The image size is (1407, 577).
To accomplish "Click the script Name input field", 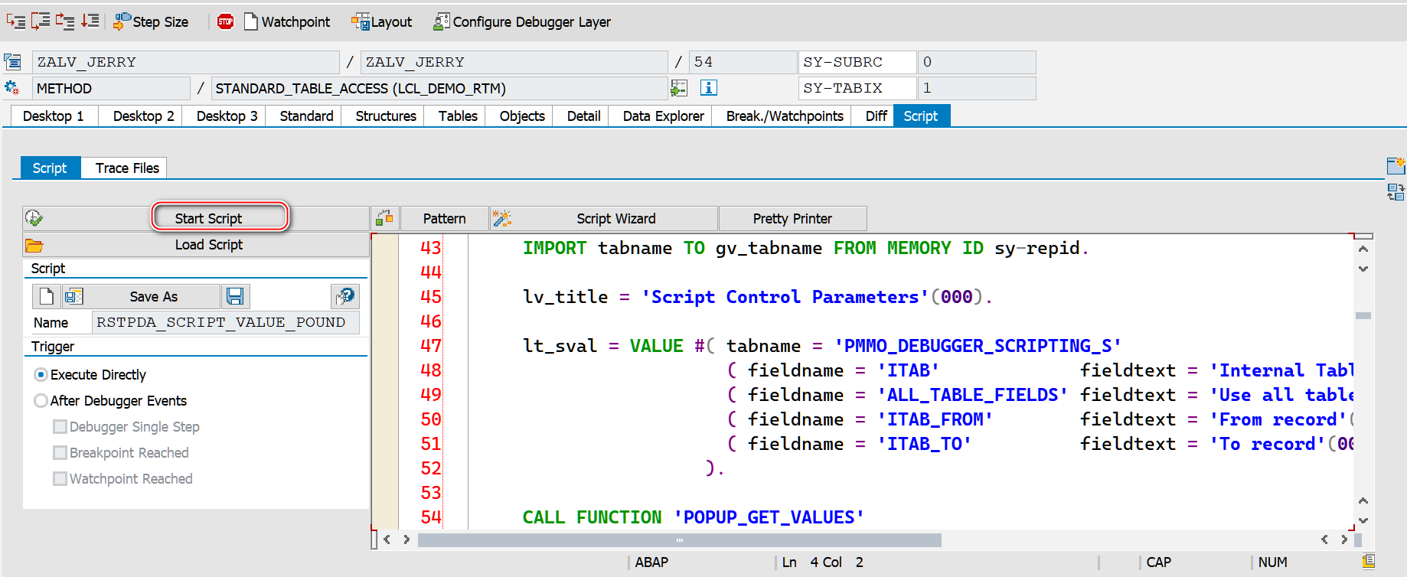I will (x=225, y=322).
